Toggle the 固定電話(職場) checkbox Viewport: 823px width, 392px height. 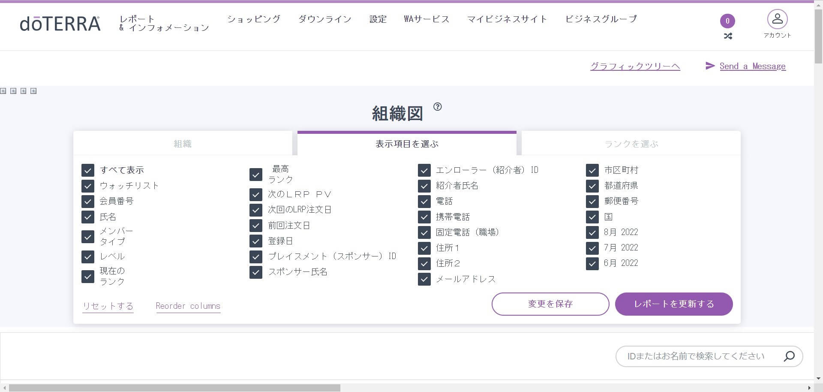pos(424,232)
